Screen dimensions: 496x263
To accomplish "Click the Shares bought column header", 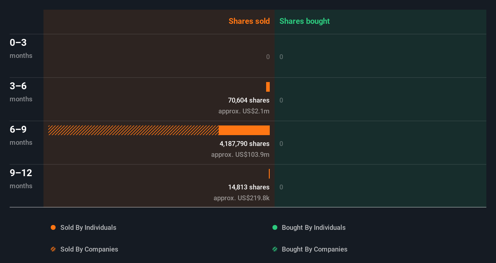I will pyautogui.click(x=304, y=21).
